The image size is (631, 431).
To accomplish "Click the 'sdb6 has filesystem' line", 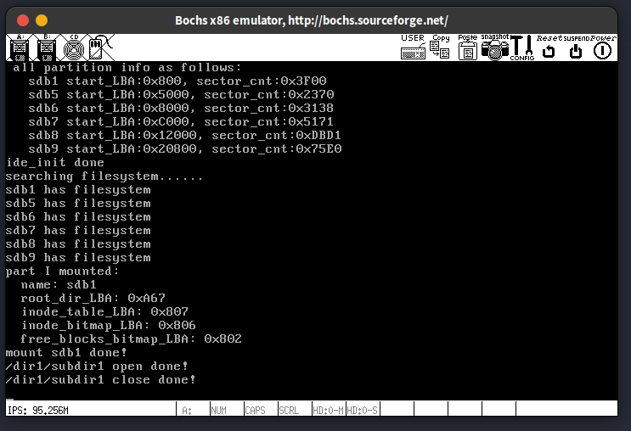I will [78, 216].
